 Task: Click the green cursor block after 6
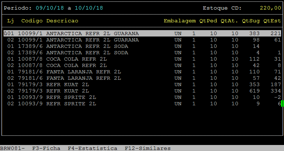click(282, 104)
